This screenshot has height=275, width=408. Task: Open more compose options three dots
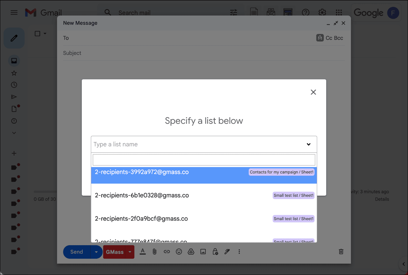pyautogui.click(x=239, y=252)
